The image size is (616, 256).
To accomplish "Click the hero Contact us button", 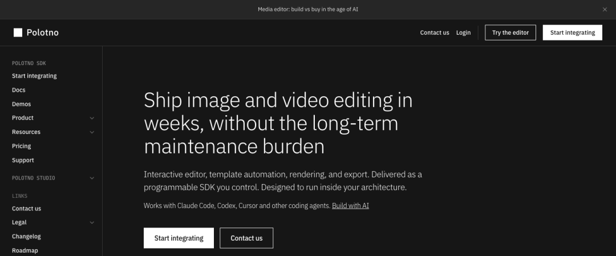I will click(246, 238).
